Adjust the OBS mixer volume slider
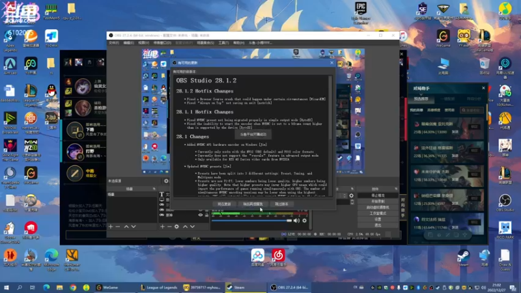The height and width of the screenshot is (293, 521). point(251,221)
